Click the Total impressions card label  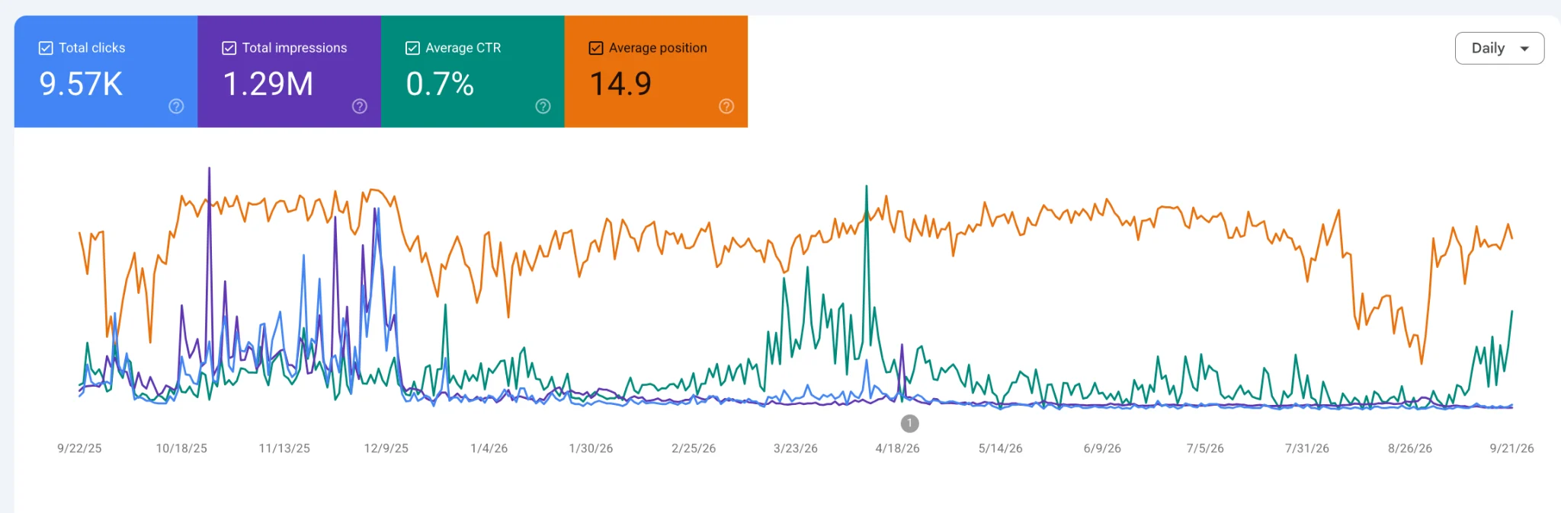click(x=294, y=48)
